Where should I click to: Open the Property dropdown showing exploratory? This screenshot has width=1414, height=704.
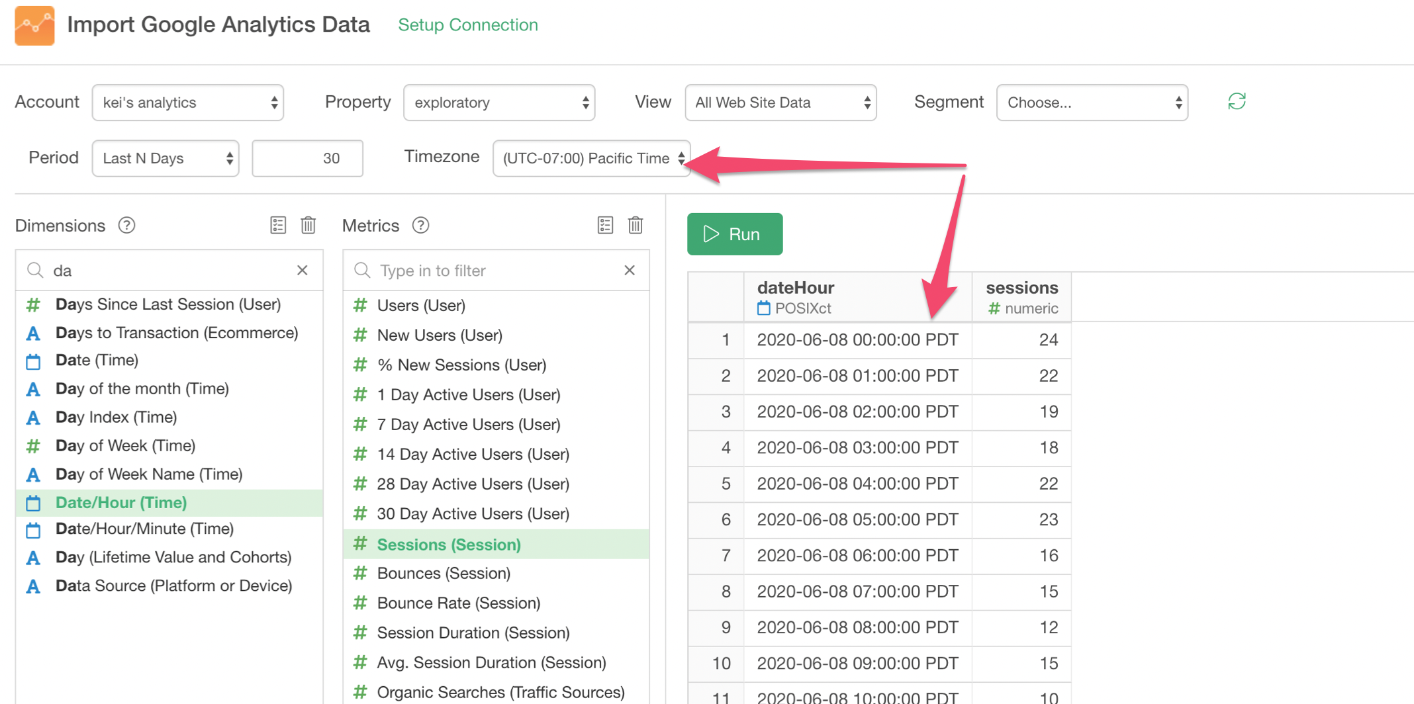(x=499, y=103)
